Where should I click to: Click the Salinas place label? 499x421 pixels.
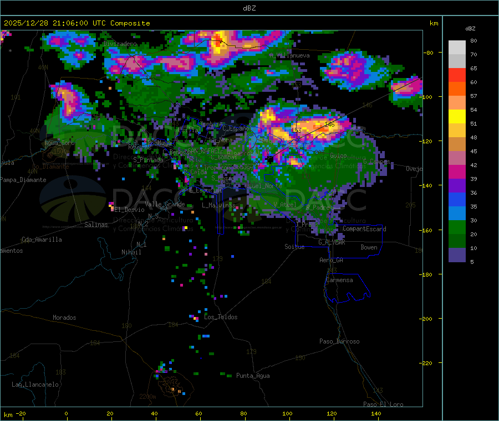[x=96, y=225]
